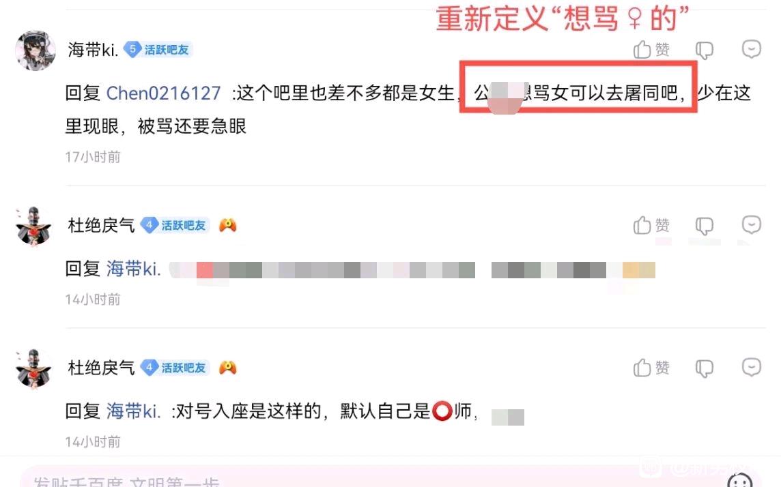Dislike the 海带ki. comment with thumbs-down
Screen dimensions: 781x487
pos(705,50)
